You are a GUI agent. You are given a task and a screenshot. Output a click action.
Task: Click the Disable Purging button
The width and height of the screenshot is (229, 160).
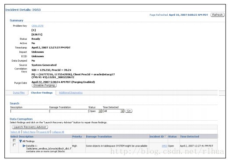pos(44,85)
